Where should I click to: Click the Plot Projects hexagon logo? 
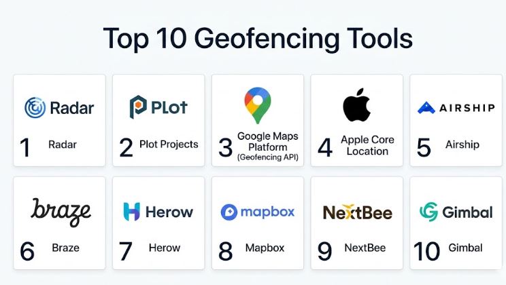139,107
